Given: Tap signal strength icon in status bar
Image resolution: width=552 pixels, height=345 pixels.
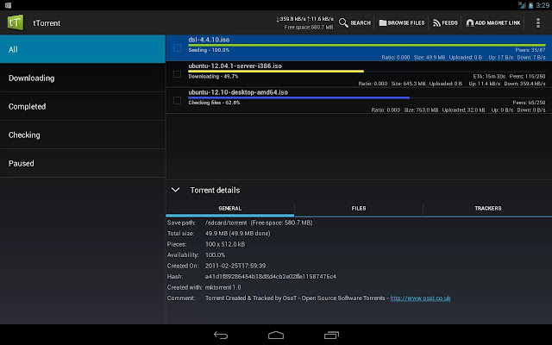Looking at the screenshot, I should tap(522, 5).
